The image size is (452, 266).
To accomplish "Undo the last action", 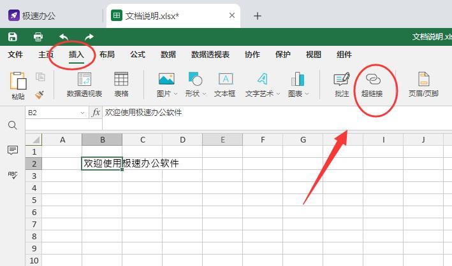I will (x=64, y=37).
